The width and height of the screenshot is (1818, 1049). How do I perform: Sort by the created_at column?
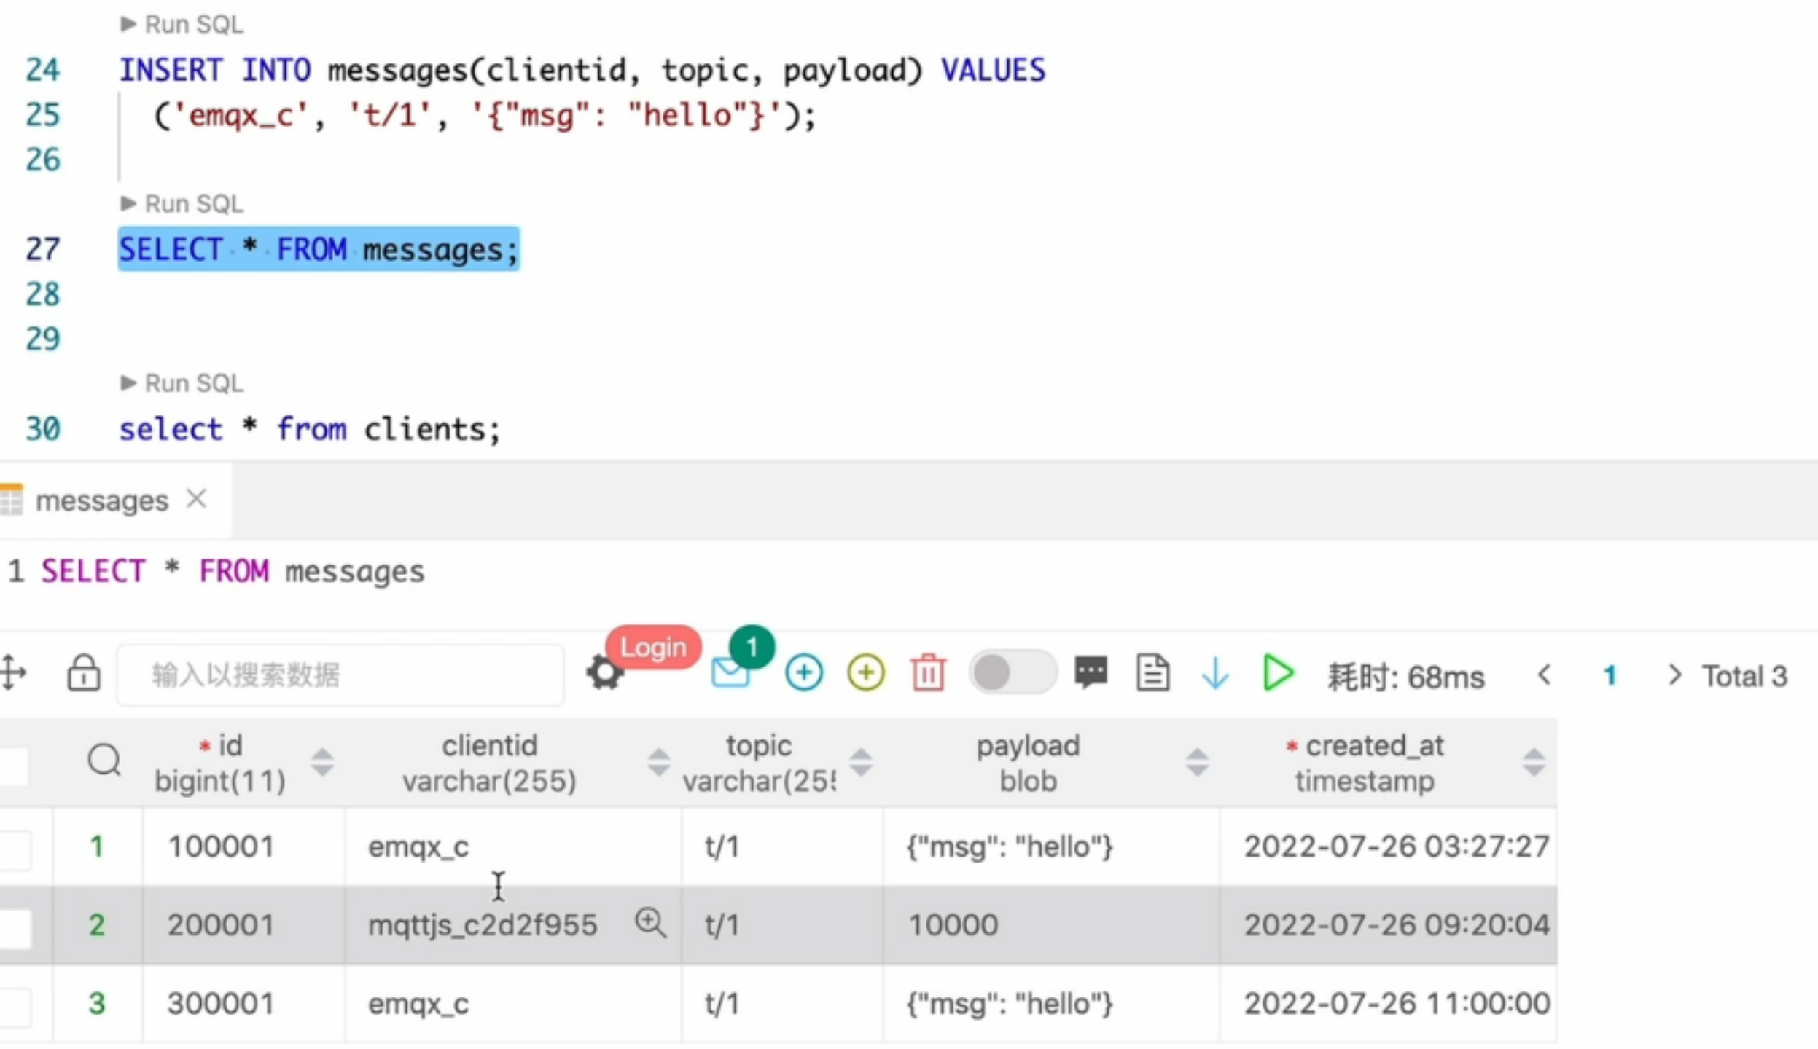point(1534,763)
